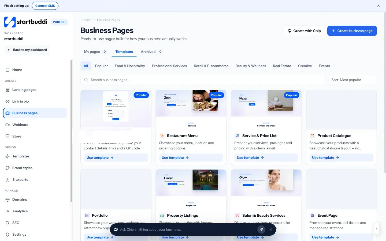The height and width of the screenshot is (241, 386).
Task: Select the Business pages sidebar icon
Action: click(8, 113)
